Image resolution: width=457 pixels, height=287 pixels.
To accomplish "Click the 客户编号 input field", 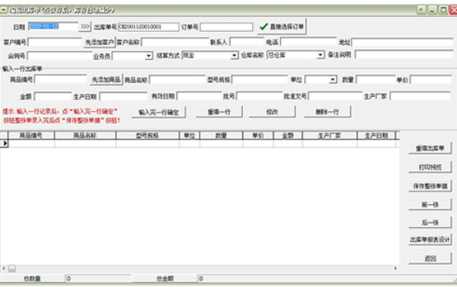I will coord(55,42).
